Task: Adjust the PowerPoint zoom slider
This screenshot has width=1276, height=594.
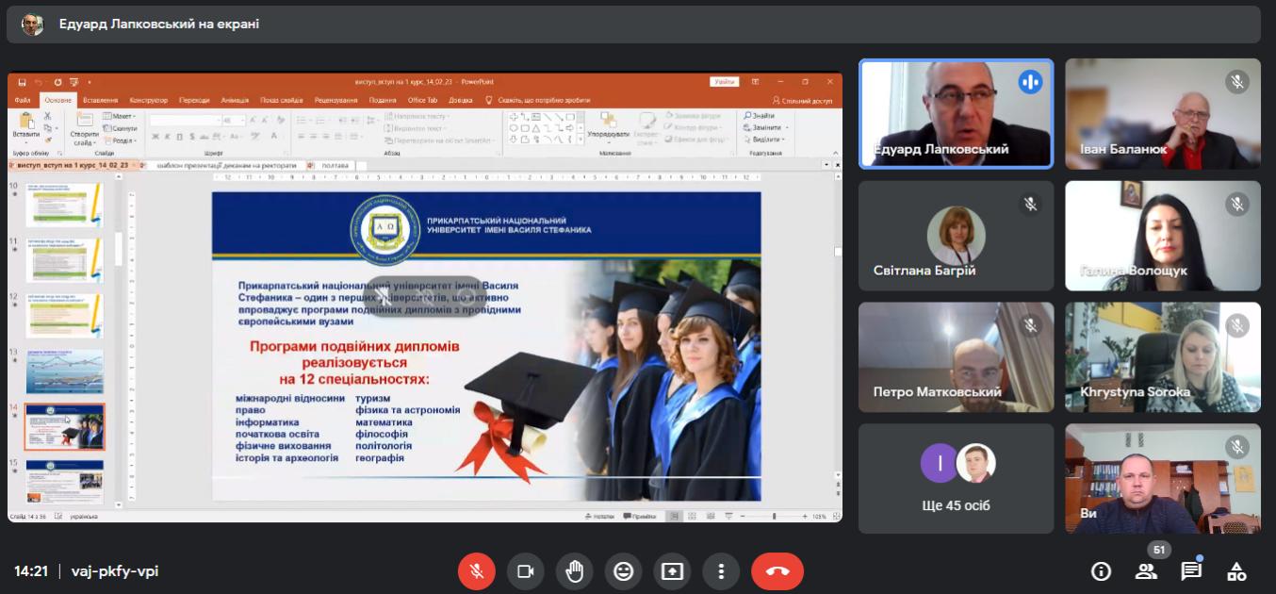Action: [774, 517]
